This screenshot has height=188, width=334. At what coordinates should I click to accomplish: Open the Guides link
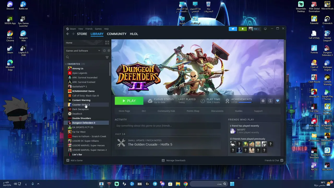pos(239,111)
